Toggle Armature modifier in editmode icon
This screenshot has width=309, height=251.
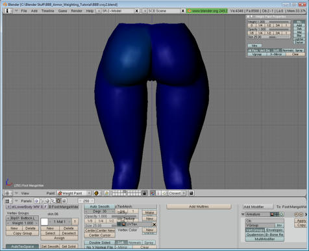[281, 215]
